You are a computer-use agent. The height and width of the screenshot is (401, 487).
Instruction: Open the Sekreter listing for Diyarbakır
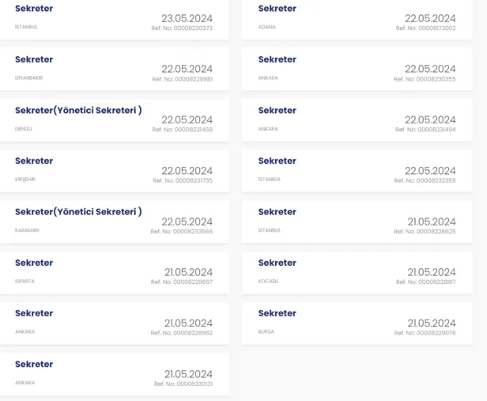click(x=34, y=59)
